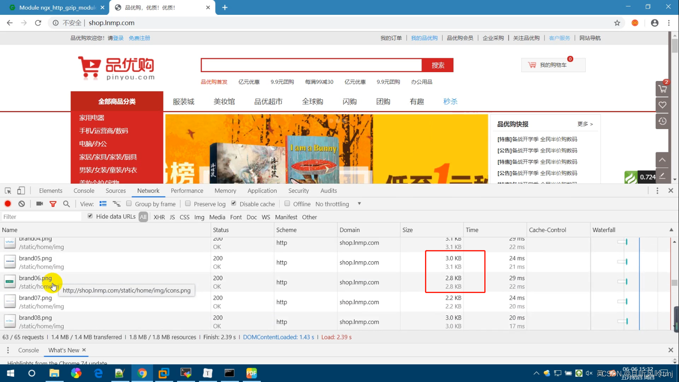Switch to the Performance tab
This screenshot has width=679, height=382.
point(187,191)
